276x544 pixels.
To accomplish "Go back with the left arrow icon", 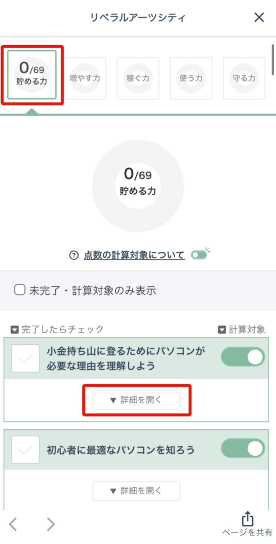I will point(13,524).
